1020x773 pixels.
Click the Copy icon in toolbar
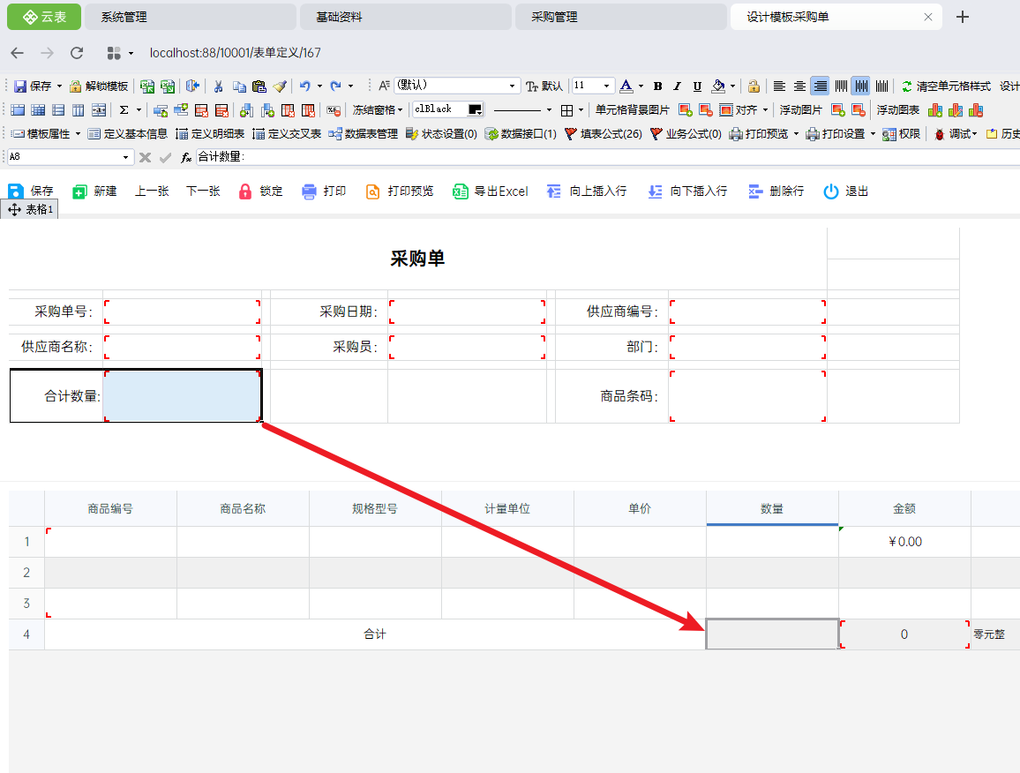click(x=239, y=86)
